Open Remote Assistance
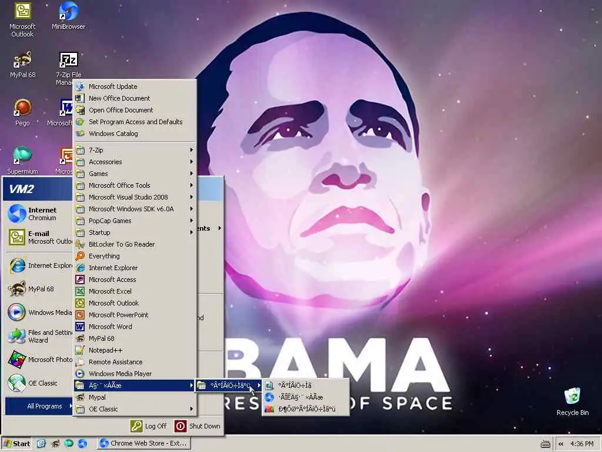The height and width of the screenshot is (452, 602). coord(135,362)
